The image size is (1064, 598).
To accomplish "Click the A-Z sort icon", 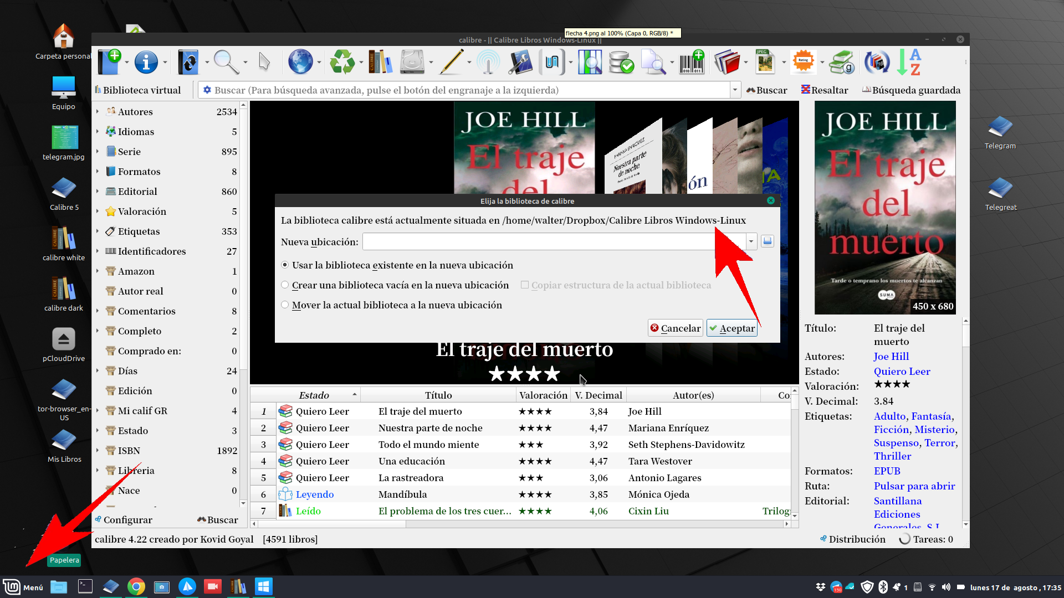I will tap(909, 62).
